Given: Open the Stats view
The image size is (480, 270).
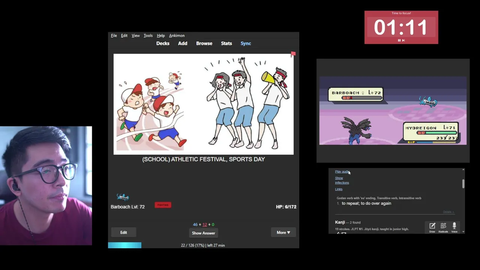Looking at the screenshot, I should tap(226, 43).
